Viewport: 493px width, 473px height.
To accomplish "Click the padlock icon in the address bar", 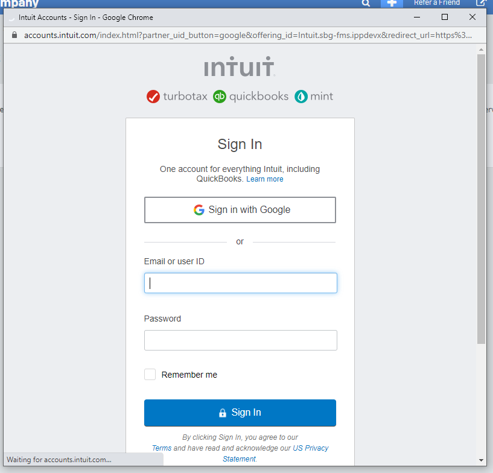I will (14, 35).
